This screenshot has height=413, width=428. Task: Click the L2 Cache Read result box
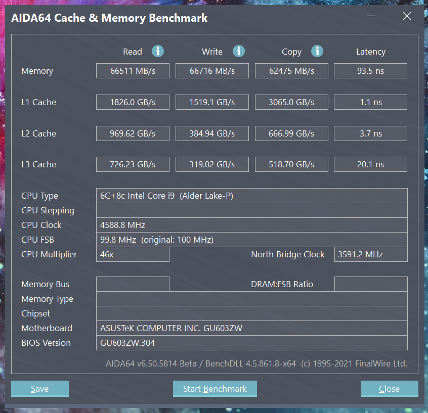pyautogui.click(x=133, y=133)
